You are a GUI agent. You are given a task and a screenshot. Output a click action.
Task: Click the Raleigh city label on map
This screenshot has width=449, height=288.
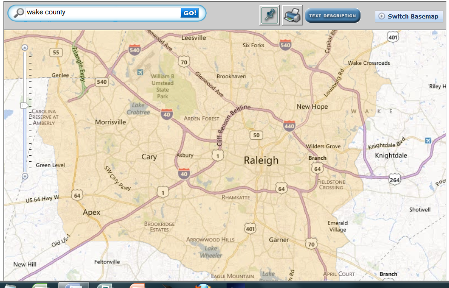(x=261, y=160)
